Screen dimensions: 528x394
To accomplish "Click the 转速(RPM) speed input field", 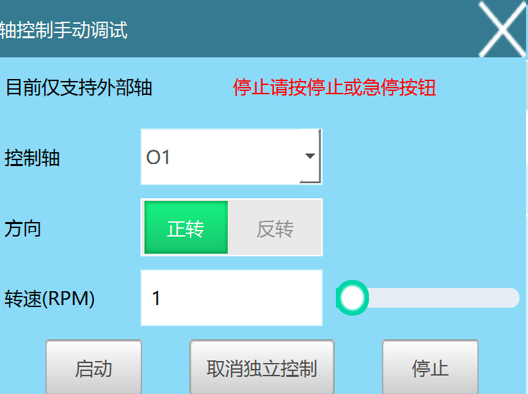I will (231, 298).
